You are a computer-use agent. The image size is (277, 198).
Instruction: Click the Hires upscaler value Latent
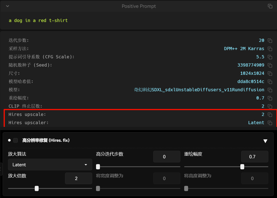click(256, 123)
